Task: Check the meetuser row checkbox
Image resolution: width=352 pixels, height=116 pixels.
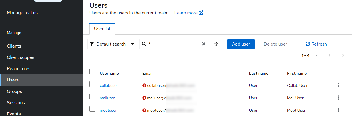Action: click(92, 109)
